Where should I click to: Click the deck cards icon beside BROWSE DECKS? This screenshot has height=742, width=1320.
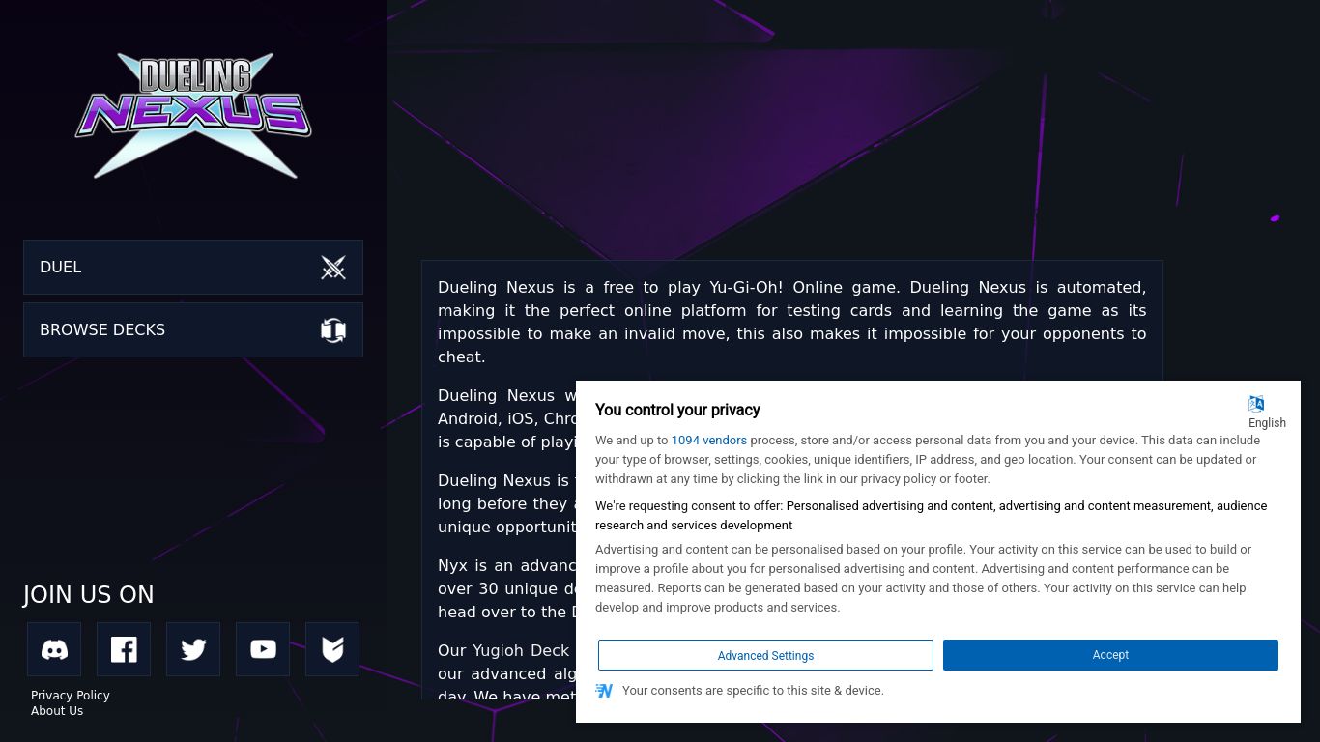click(x=333, y=329)
